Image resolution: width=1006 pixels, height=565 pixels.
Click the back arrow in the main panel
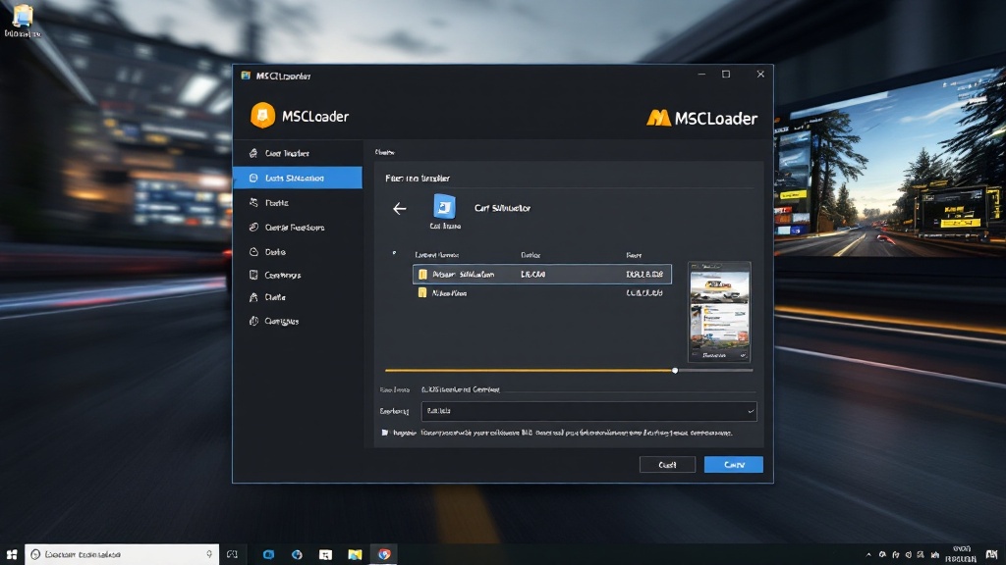pyautogui.click(x=399, y=209)
